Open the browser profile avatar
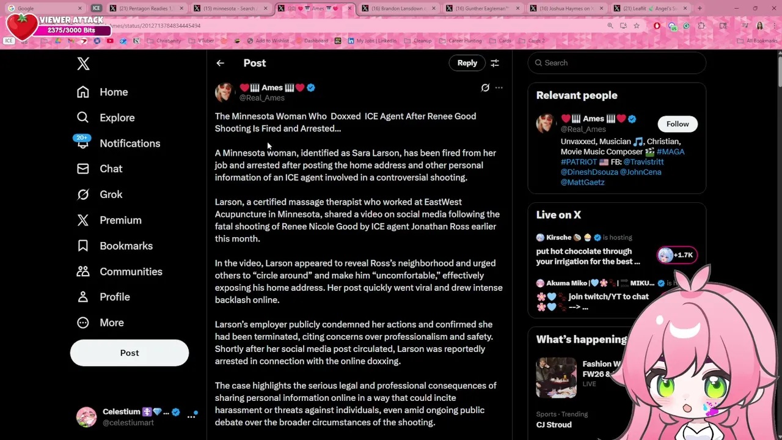The width and height of the screenshot is (782, 440). point(760,26)
